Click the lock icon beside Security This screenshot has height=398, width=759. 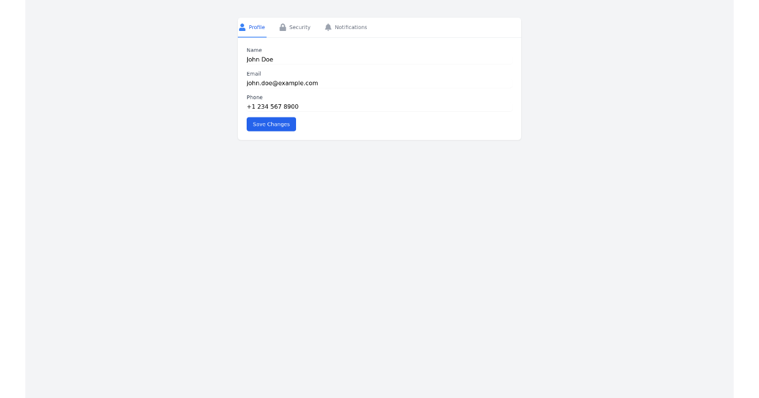283,27
